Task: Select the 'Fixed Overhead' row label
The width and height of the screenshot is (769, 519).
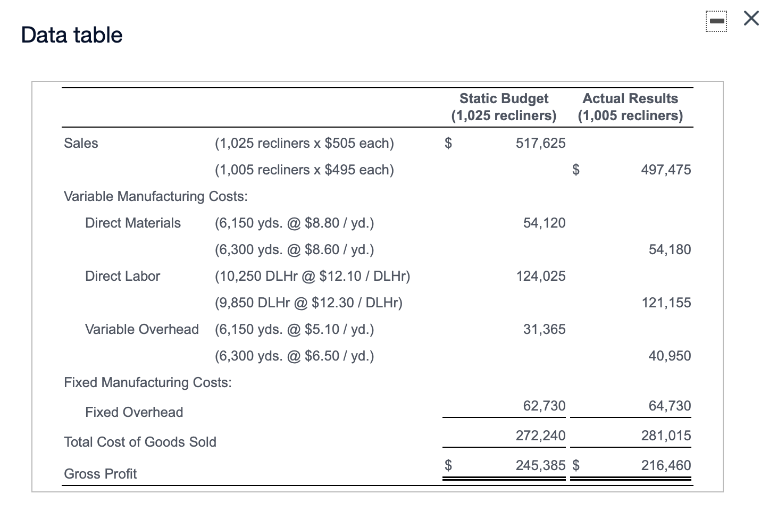Action: (x=134, y=412)
